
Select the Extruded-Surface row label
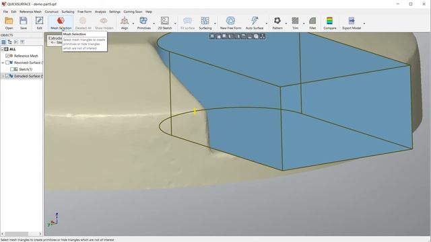click(x=28, y=76)
